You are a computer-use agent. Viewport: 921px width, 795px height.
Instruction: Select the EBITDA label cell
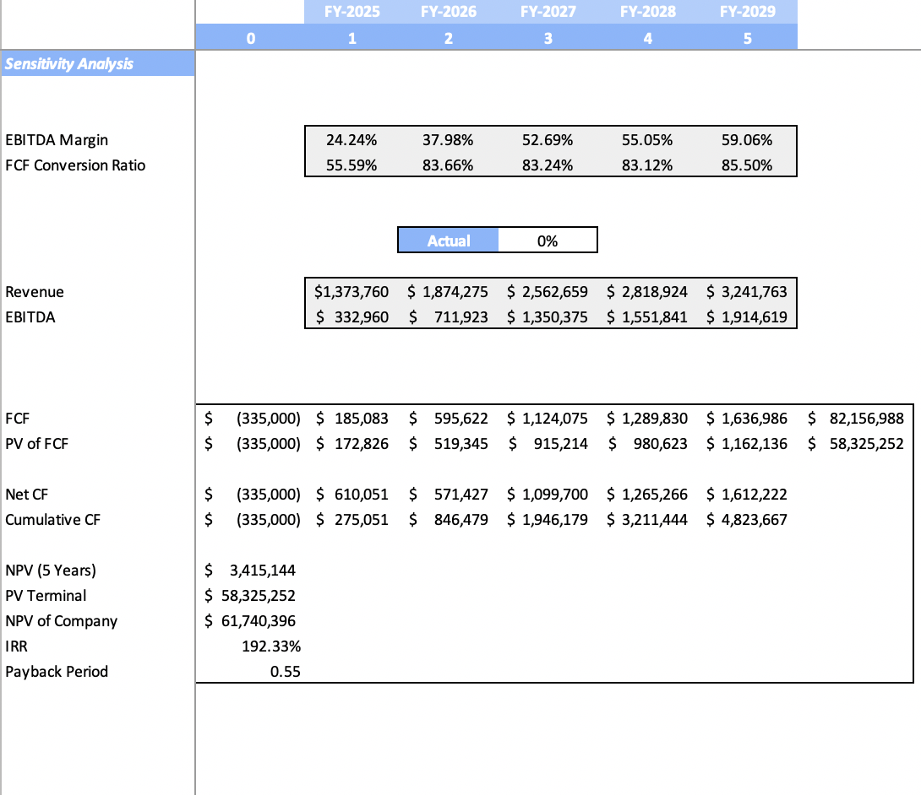30,316
